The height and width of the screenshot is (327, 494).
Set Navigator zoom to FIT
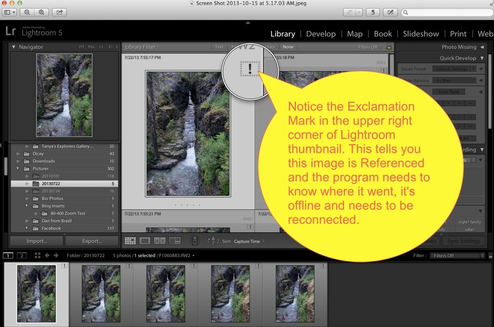(82, 47)
